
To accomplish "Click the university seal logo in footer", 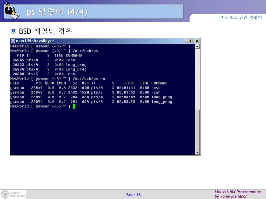I will point(5,194).
